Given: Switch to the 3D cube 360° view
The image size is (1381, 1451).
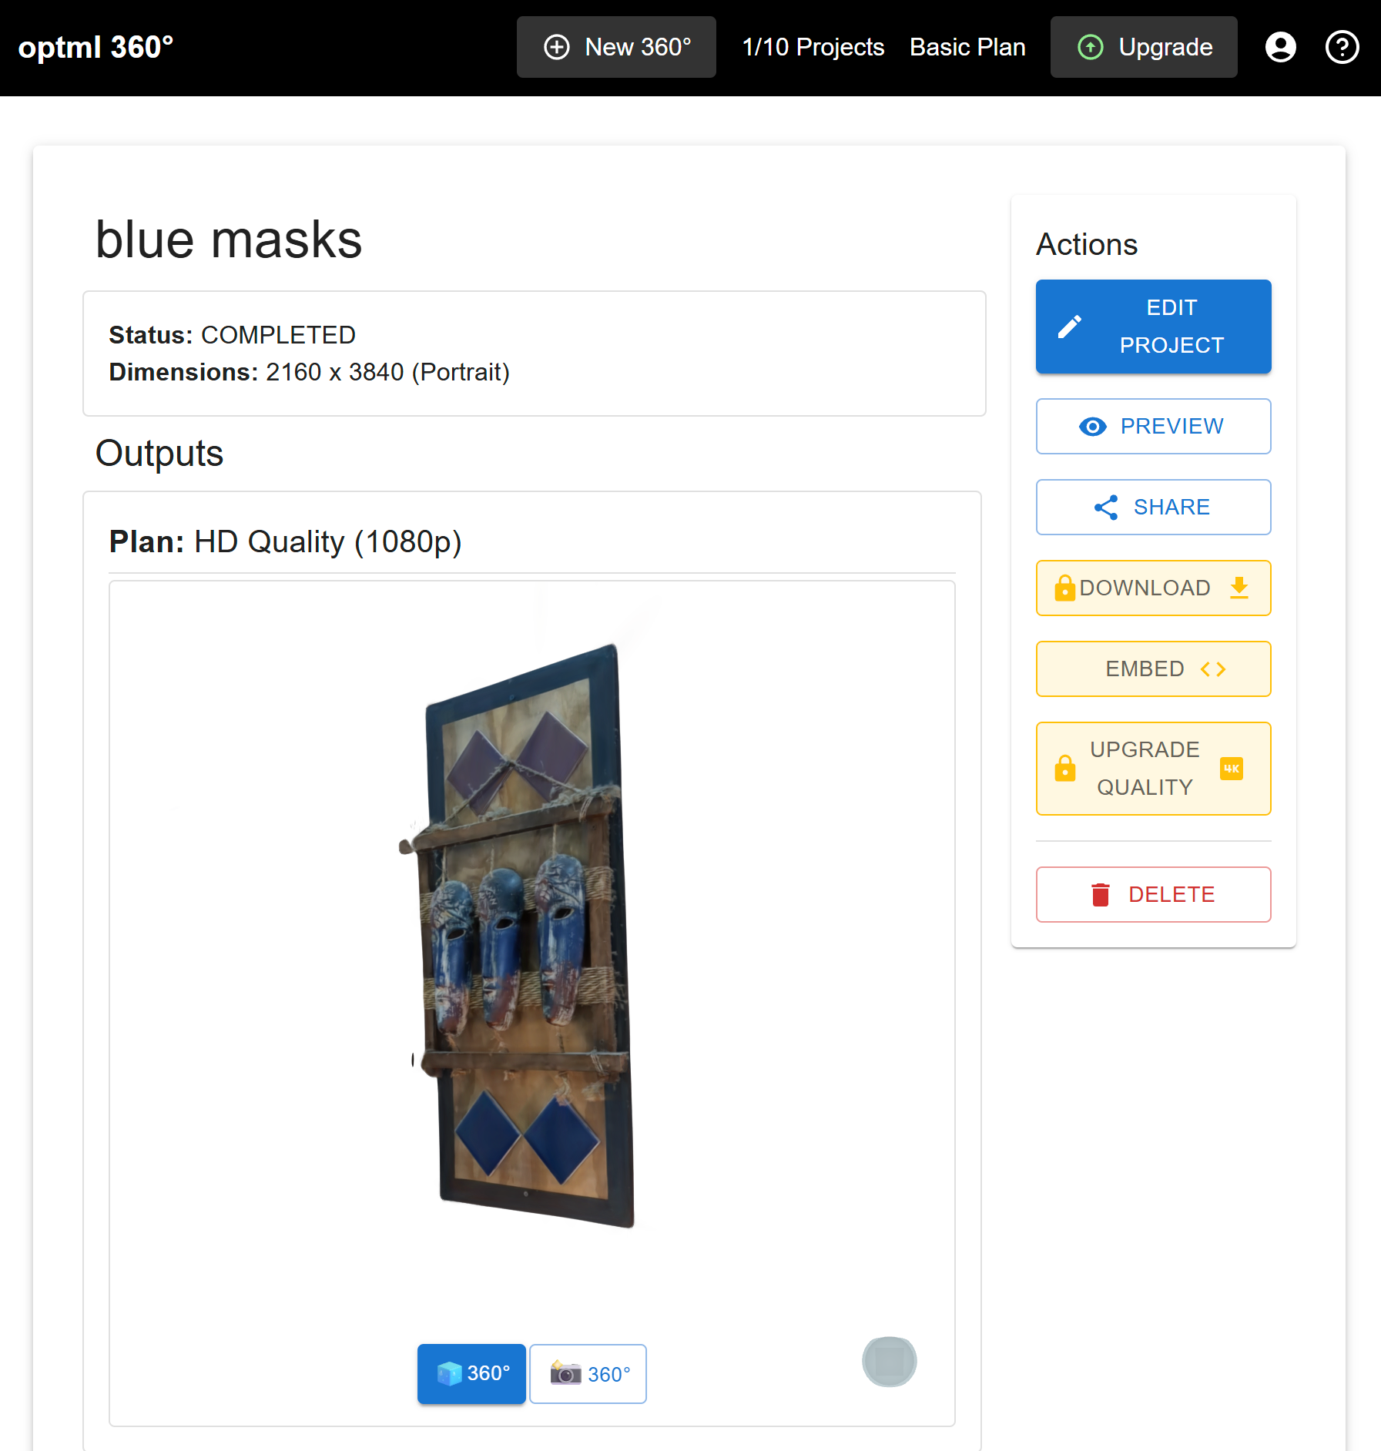Looking at the screenshot, I should pos(471,1373).
